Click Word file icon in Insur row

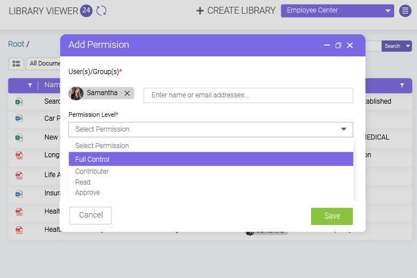click(x=19, y=194)
